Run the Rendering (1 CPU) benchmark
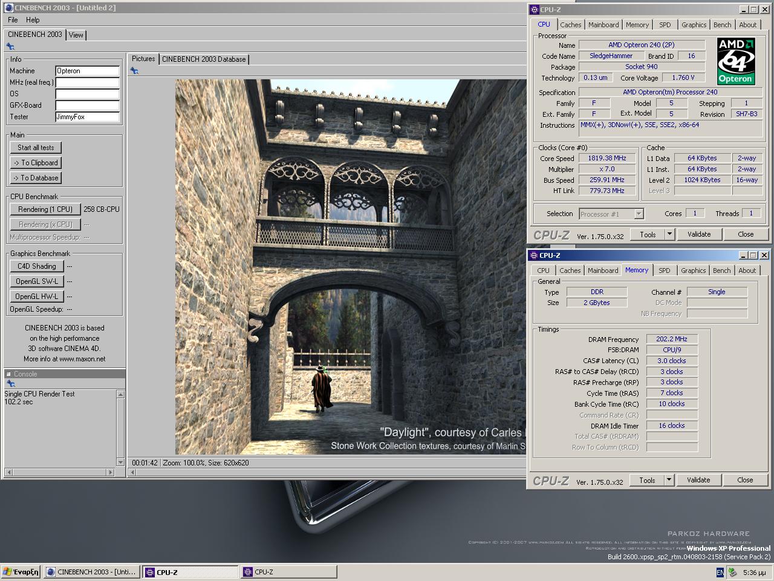Screen dimensions: 774x581 [45, 209]
